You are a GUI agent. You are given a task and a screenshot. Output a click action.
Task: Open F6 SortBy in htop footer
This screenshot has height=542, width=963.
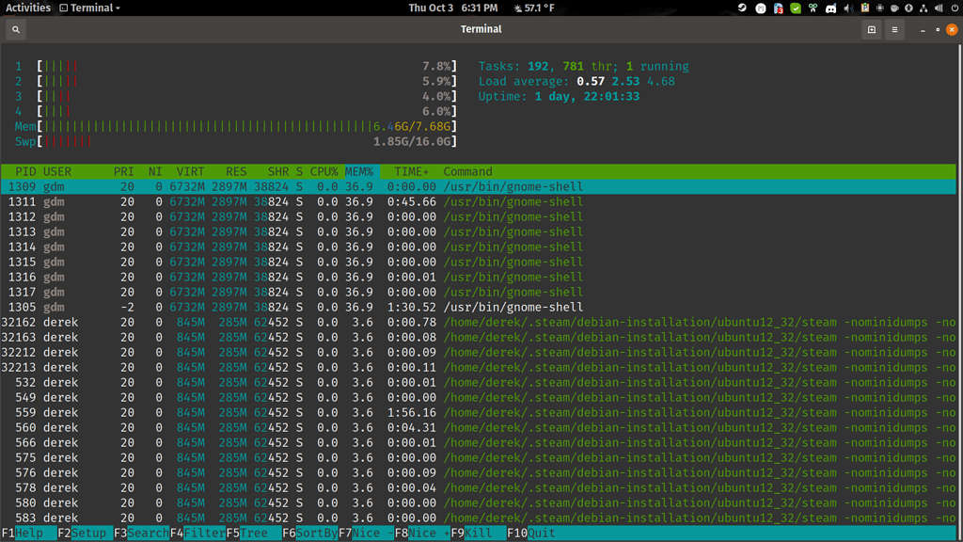pos(310,533)
